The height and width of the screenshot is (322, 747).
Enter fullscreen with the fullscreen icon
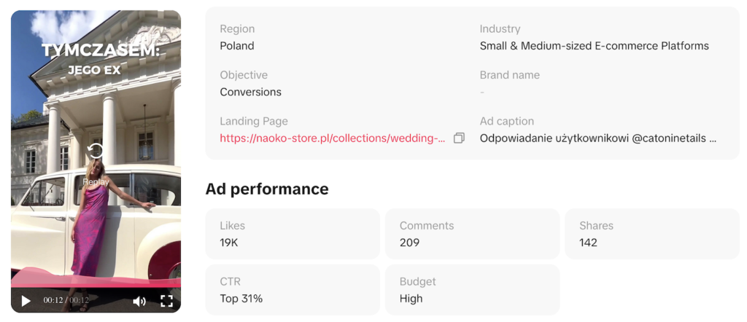tap(166, 301)
